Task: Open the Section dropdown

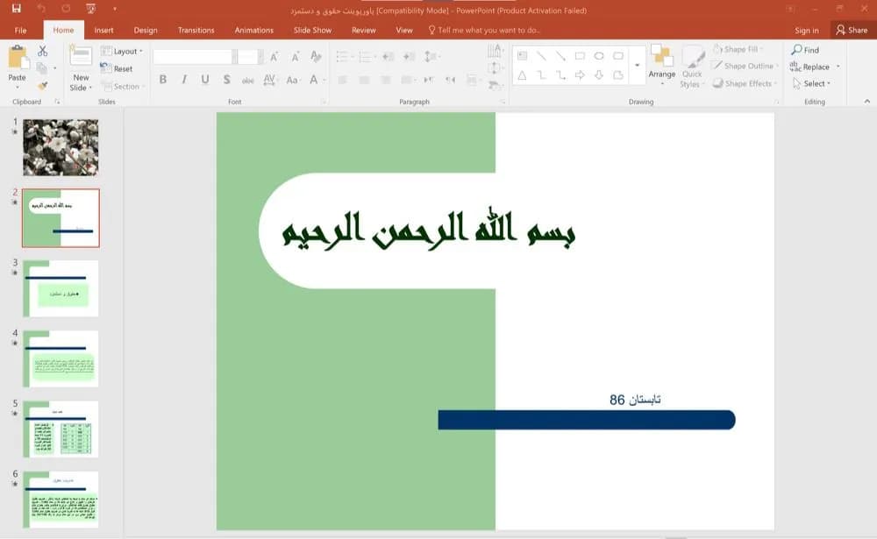Action: tap(123, 86)
